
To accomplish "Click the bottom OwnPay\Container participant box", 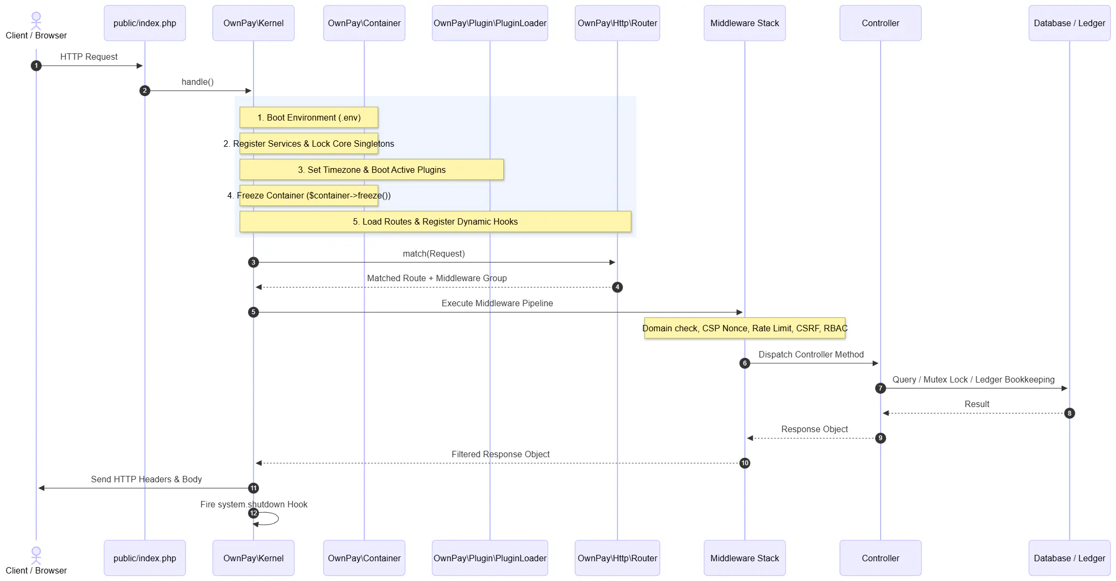I will [364, 558].
